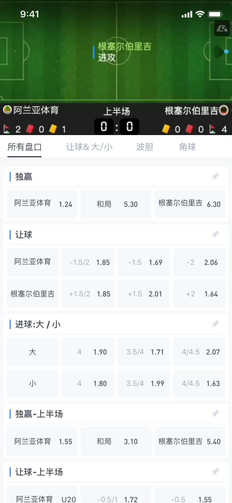232x503 pixels.
Task: Pin the 让球 market section
Action: pyautogui.click(x=215, y=234)
